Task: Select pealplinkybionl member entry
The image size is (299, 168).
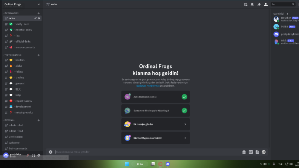Action: pyautogui.click(x=285, y=34)
